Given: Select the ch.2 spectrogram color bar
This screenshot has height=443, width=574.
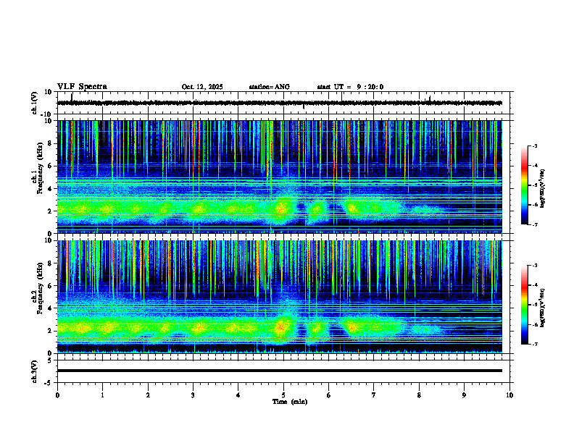Looking at the screenshot, I should point(525,305).
